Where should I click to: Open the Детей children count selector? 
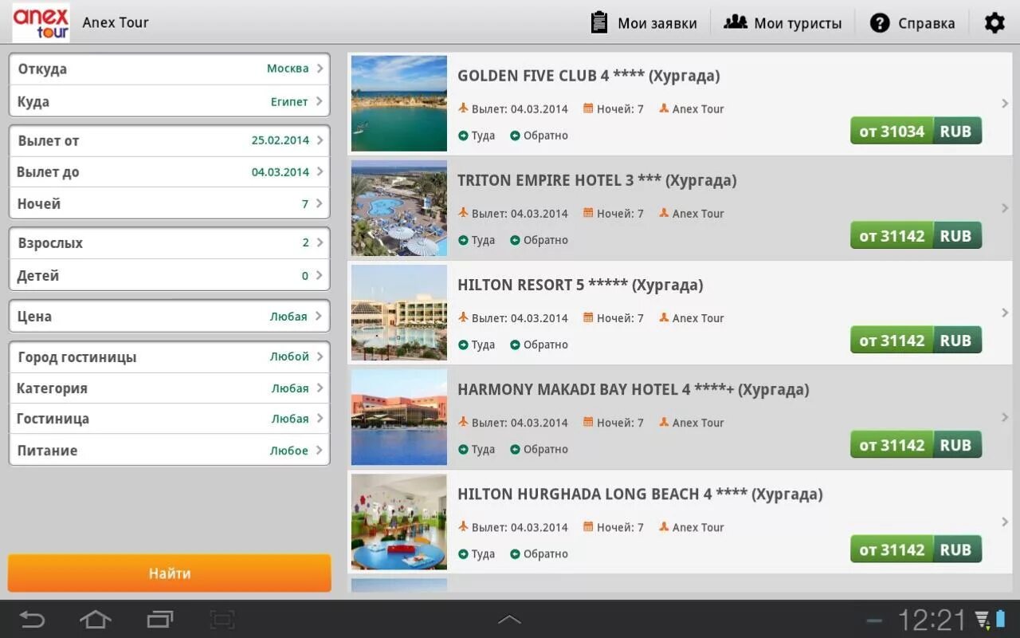[169, 275]
